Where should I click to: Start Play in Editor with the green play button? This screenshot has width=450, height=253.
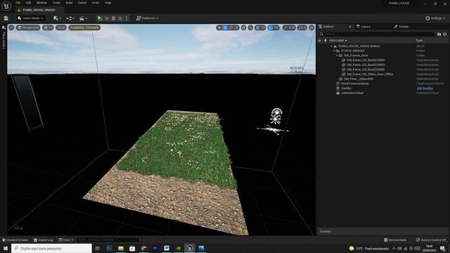coord(100,18)
